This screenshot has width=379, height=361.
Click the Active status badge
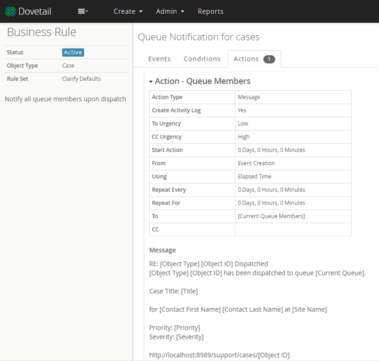(73, 53)
